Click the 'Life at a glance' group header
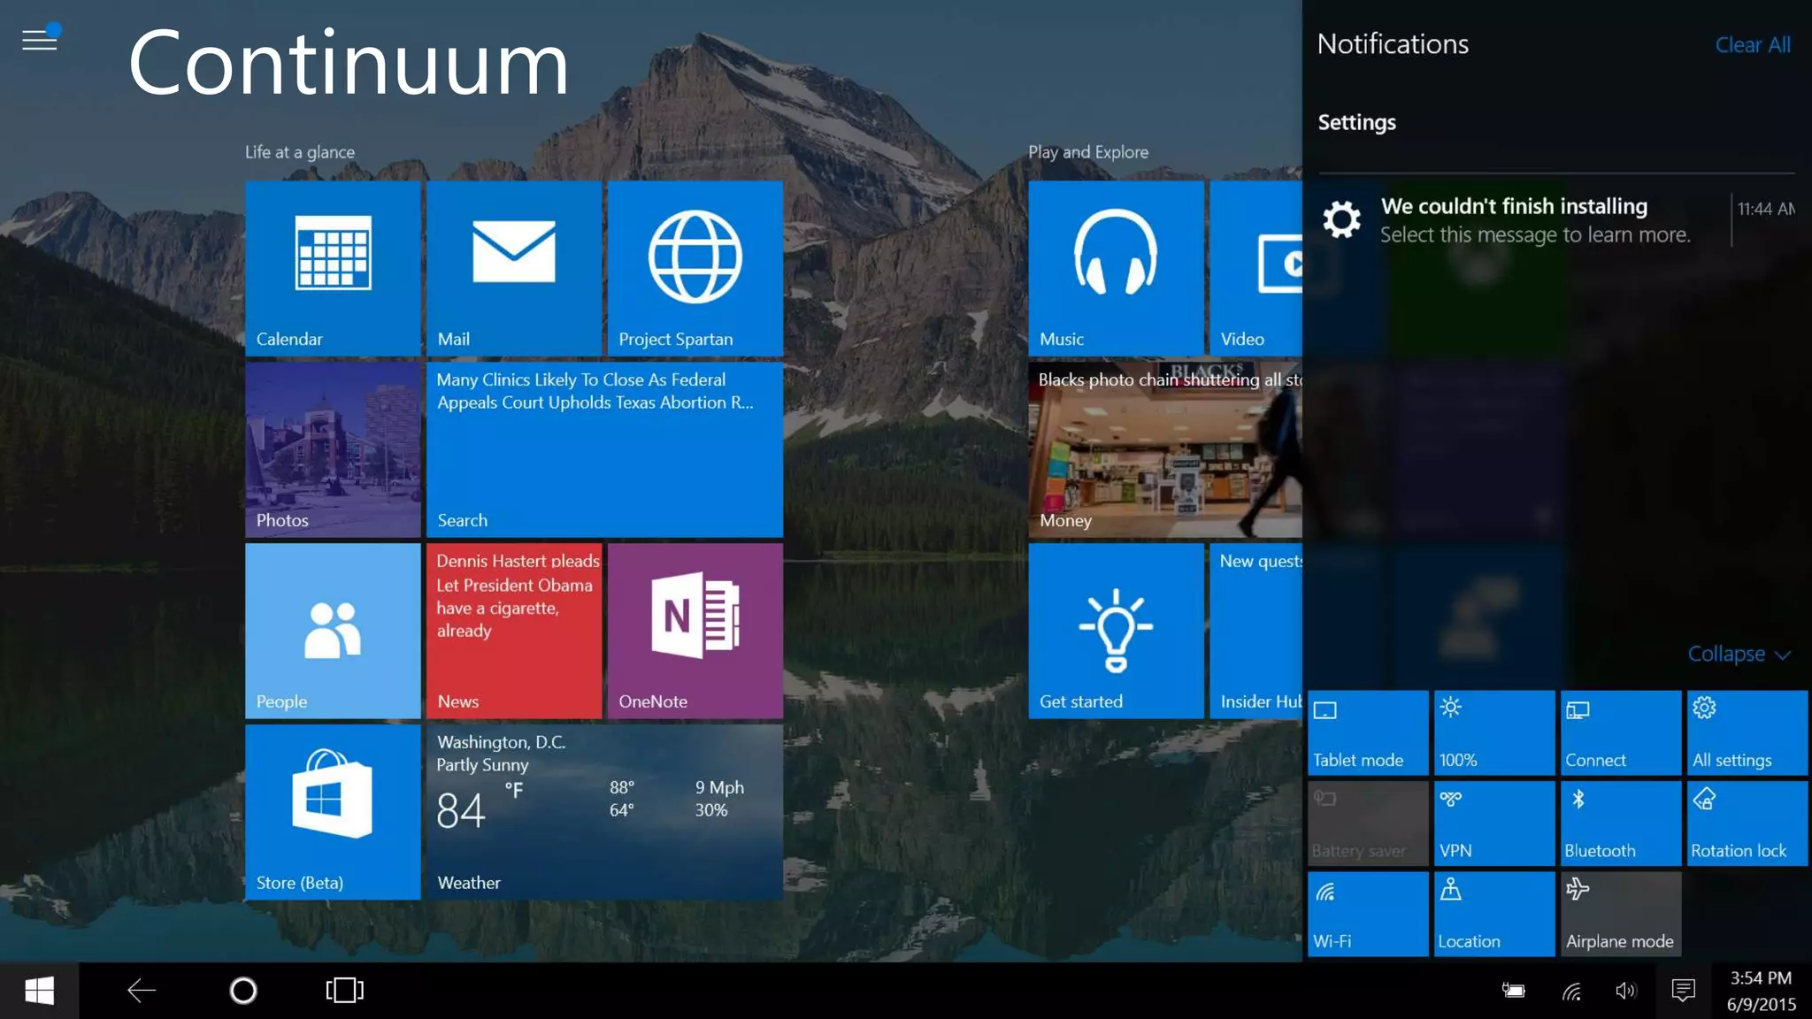 click(x=300, y=152)
